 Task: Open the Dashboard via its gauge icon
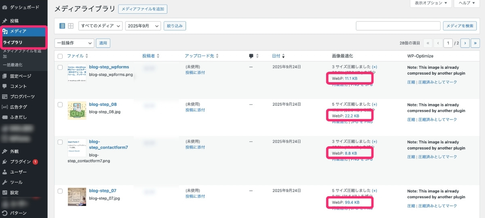click(5, 7)
